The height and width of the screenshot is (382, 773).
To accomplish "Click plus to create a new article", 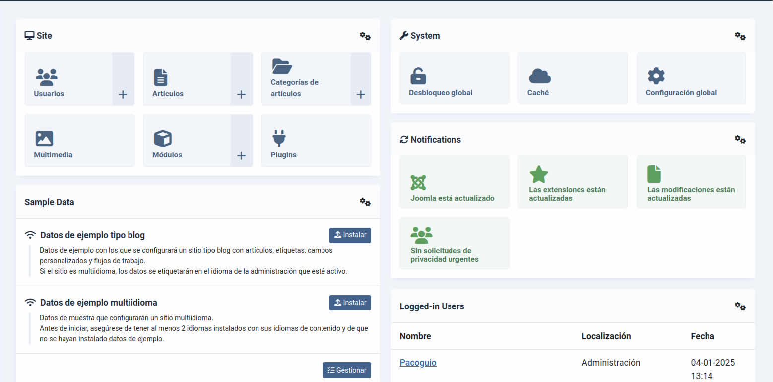I will pos(241,94).
